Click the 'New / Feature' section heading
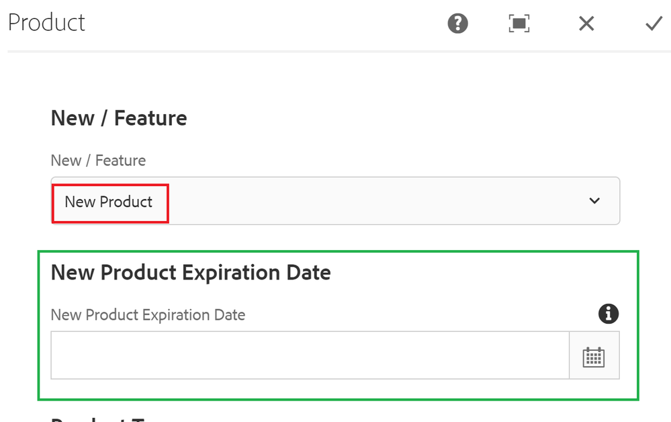The width and height of the screenshot is (671, 422). point(119,118)
